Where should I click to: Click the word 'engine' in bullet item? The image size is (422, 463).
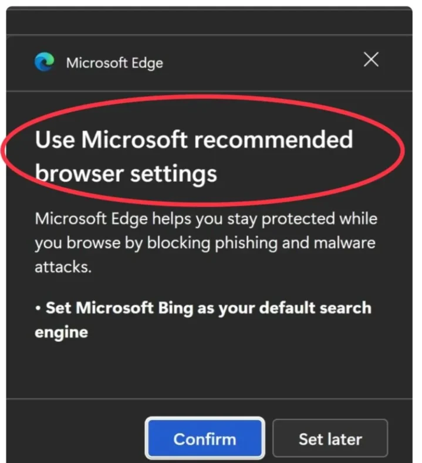pos(62,333)
